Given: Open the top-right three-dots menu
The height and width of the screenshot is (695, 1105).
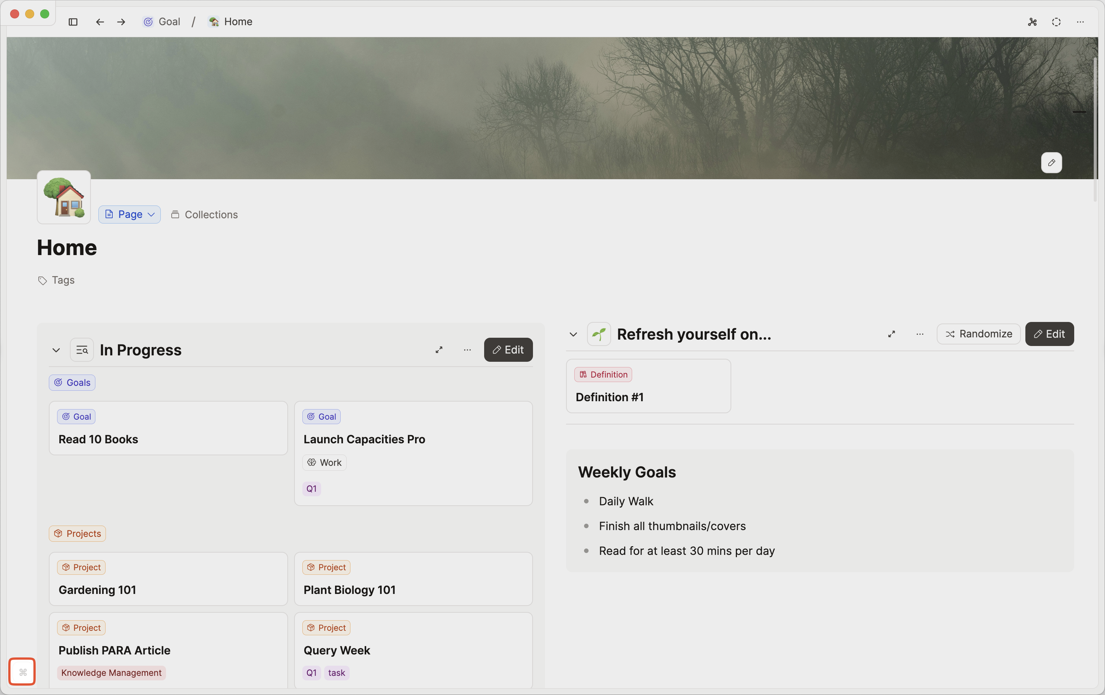Looking at the screenshot, I should [x=1080, y=21].
